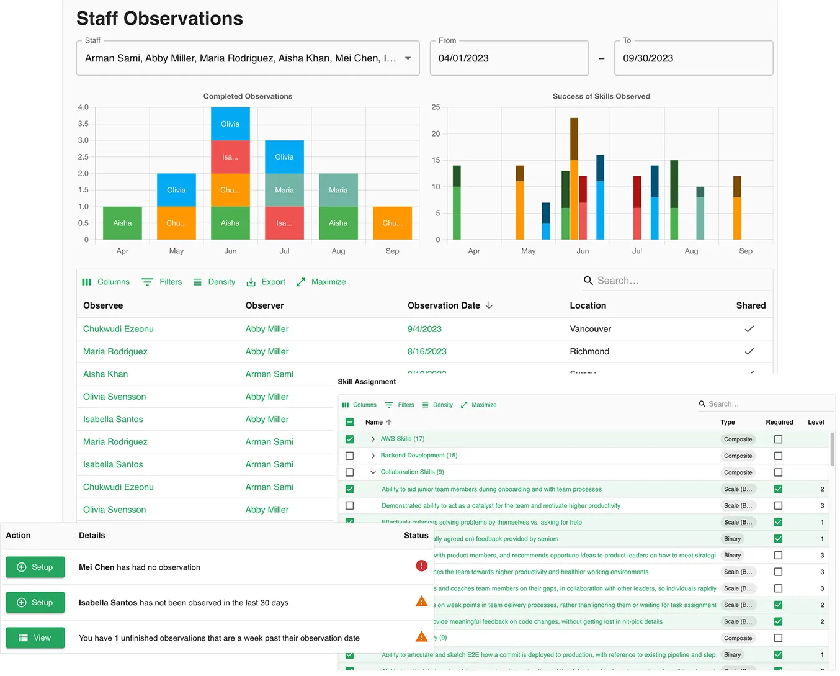
Task: Open the Staff selection dropdown arrow
Action: [x=408, y=58]
